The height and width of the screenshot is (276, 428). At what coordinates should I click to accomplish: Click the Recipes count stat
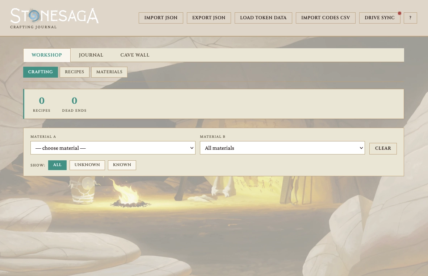pyautogui.click(x=42, y=104)
